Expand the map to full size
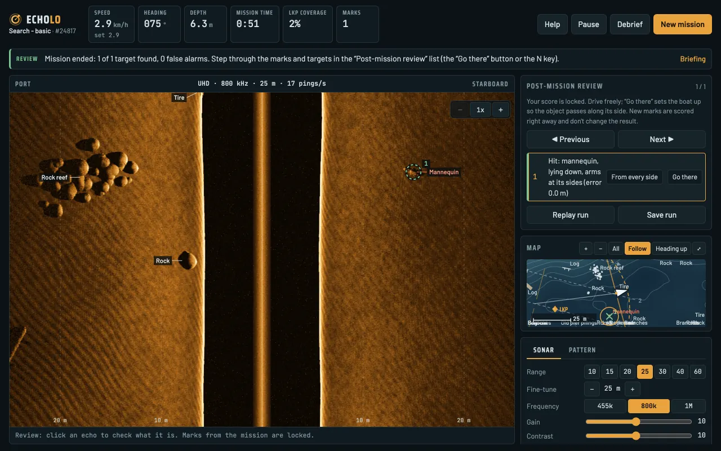The height and width of the screenshot is (451, 721). 699,249
